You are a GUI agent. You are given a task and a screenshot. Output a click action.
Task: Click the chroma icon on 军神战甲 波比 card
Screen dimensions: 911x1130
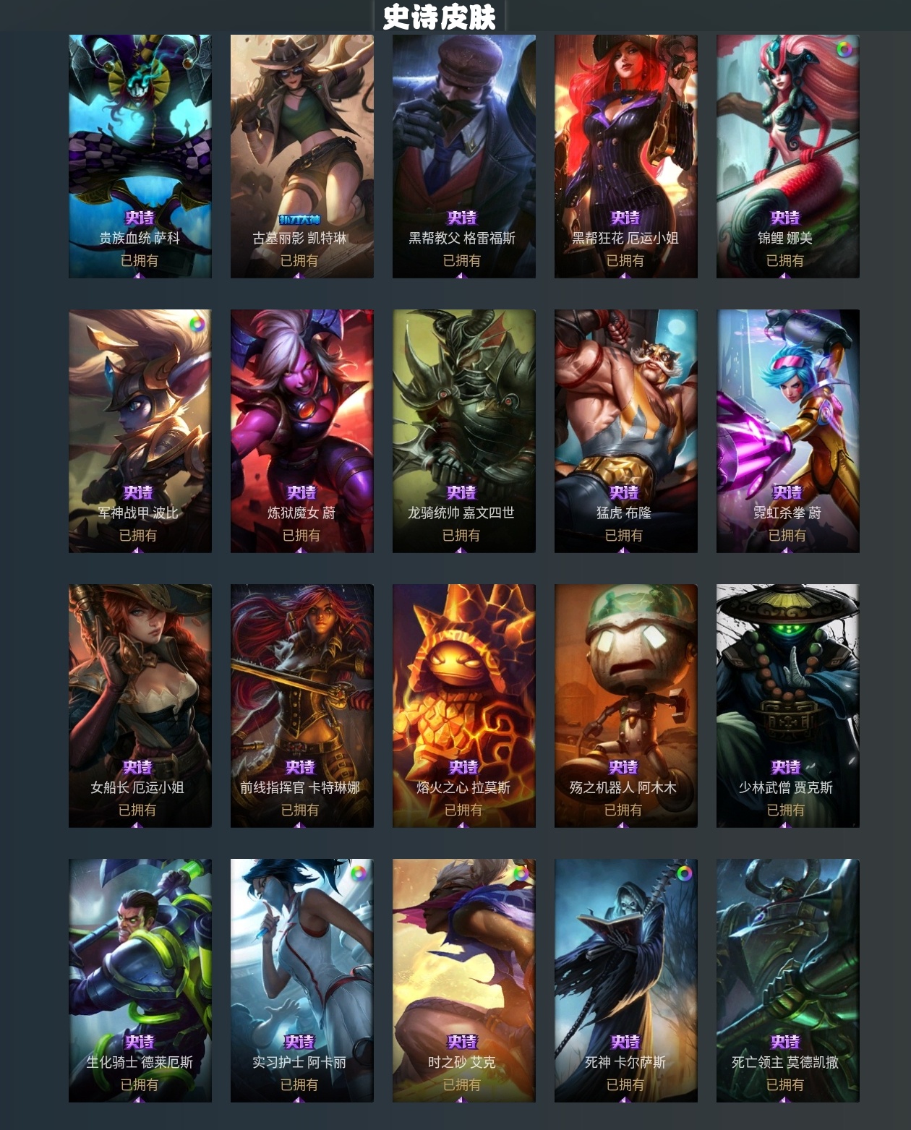196,324
